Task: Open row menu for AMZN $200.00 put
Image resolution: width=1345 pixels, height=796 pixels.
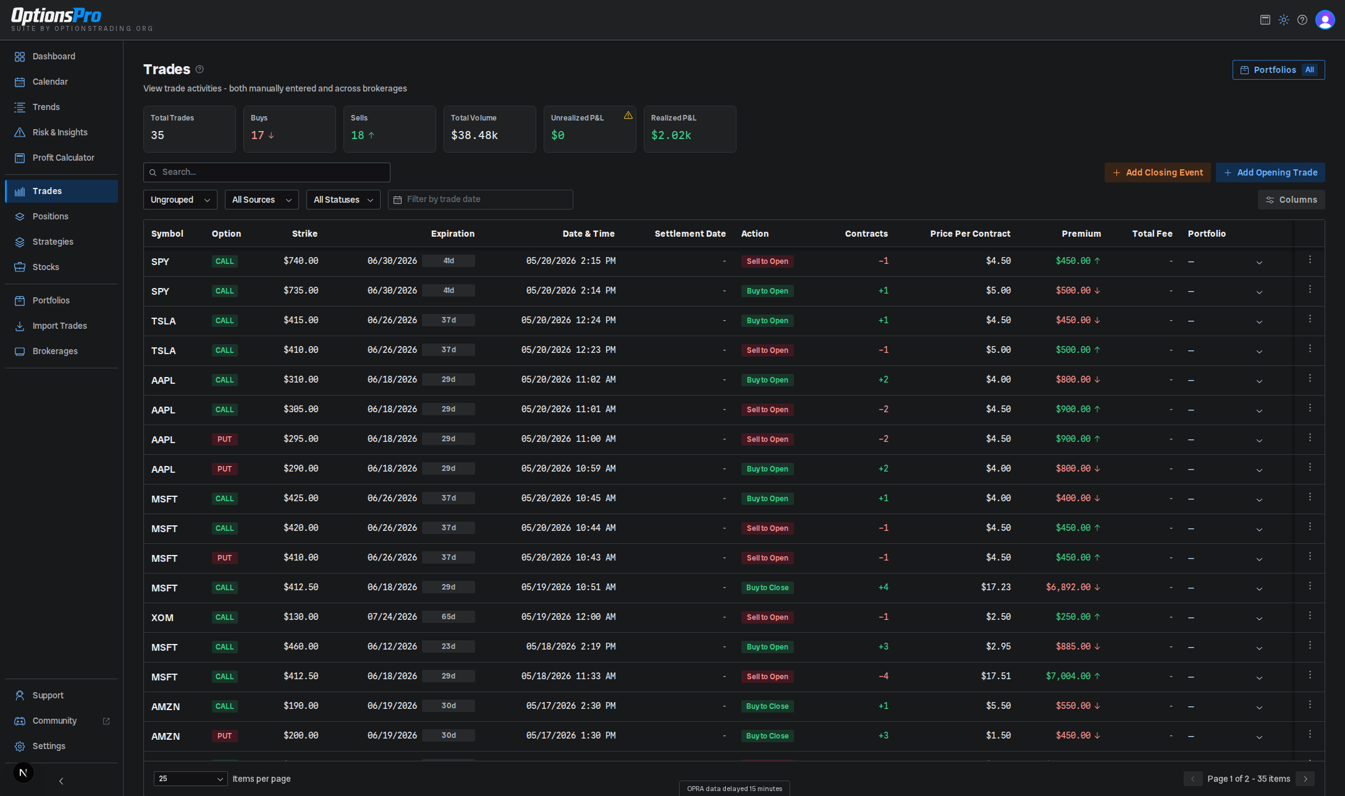Action: pos(1310,735)
